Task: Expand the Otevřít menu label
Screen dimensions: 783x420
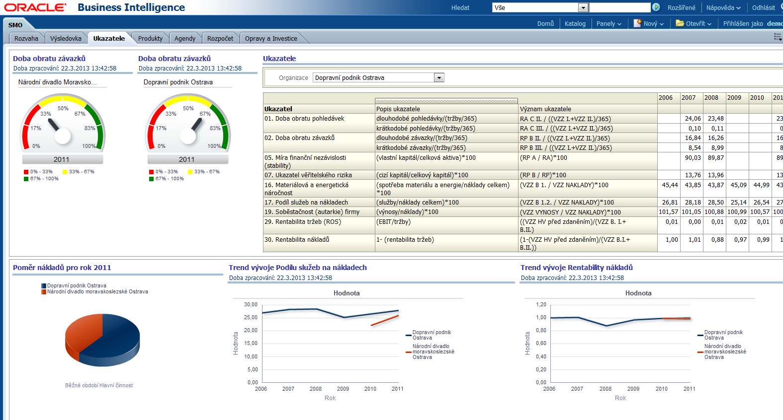Action: 698,23
